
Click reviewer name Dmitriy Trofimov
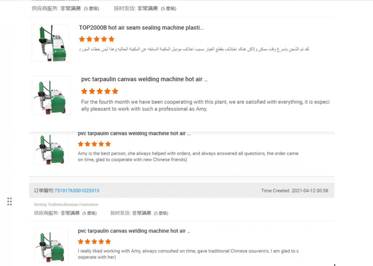pos(66,205)
